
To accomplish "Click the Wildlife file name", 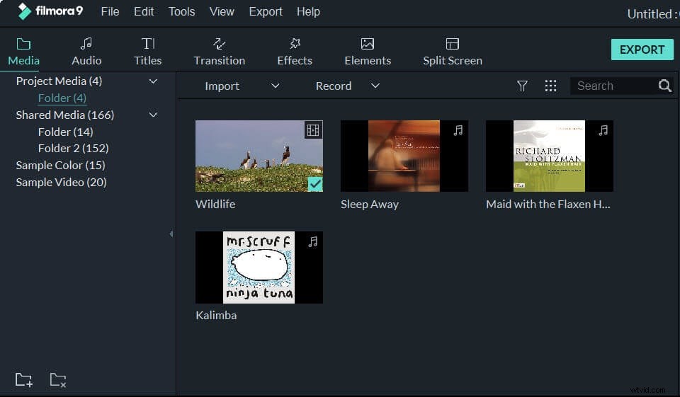I will (215, 204).
